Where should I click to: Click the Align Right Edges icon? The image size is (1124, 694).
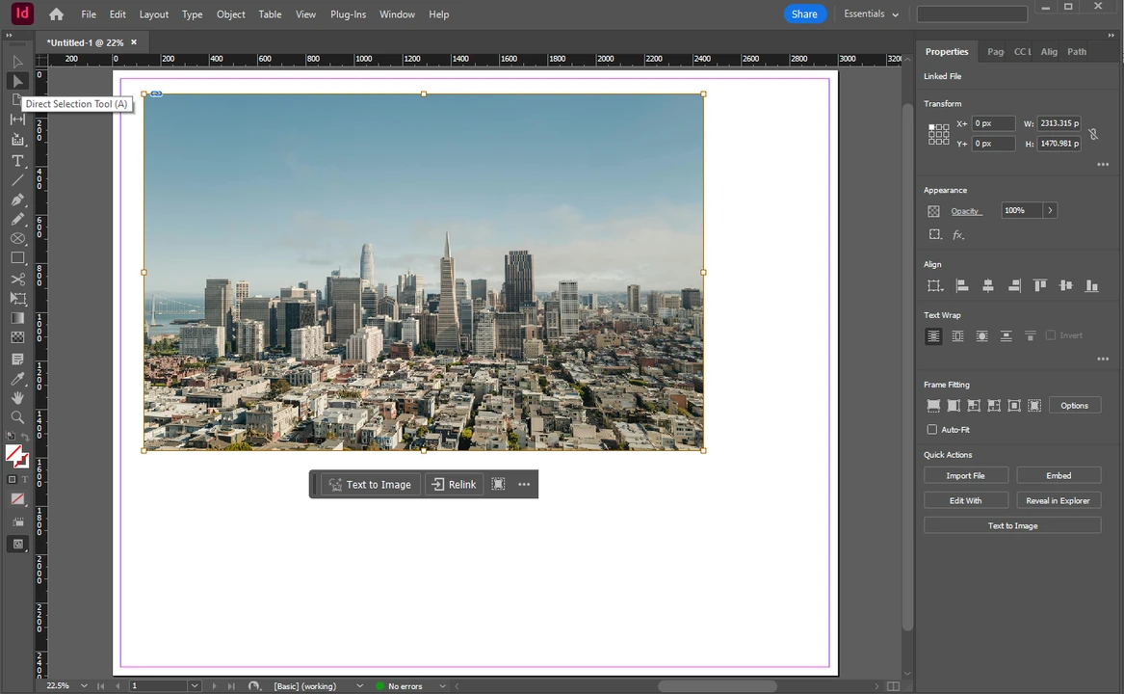(1013, 285)
